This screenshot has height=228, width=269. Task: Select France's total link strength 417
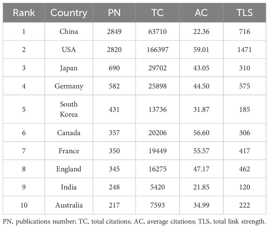245,151
